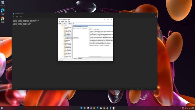Open the Google Chrome desktop shortcut

click(x=3, y=20)
